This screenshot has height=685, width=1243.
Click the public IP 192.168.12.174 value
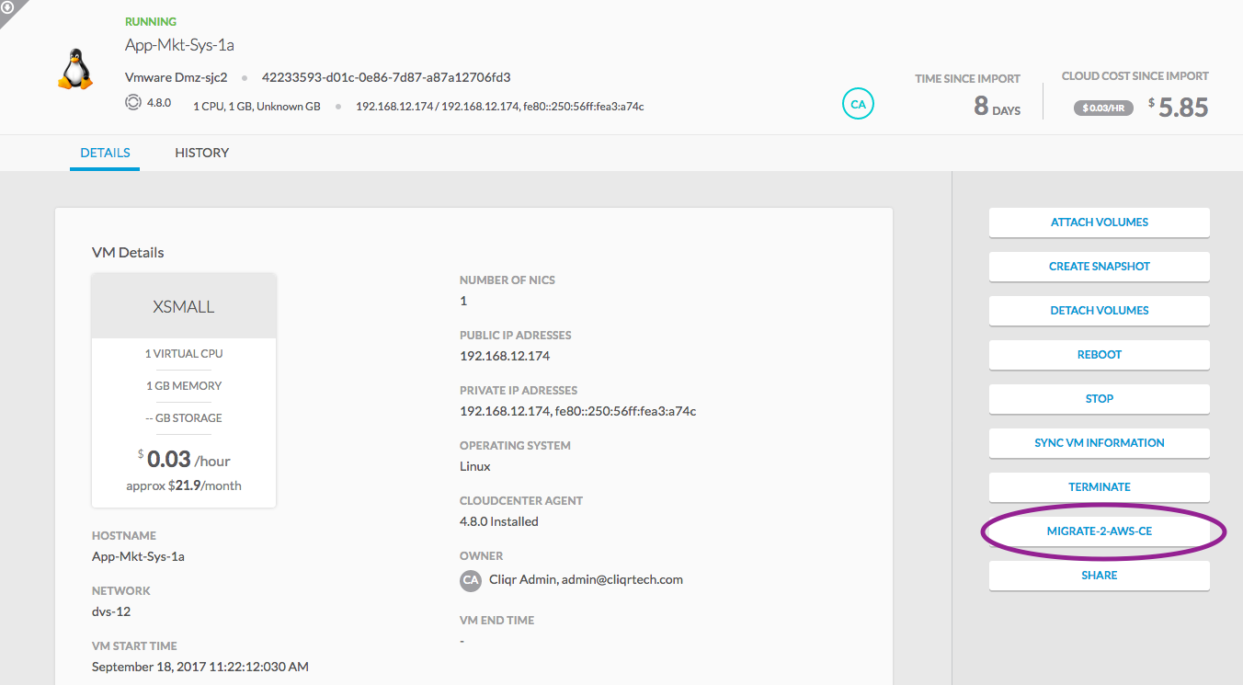pos(505,356)
